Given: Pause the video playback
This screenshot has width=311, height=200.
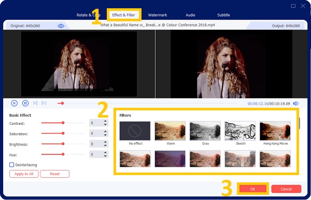Looking at the screenshot, I should click(x=15, y=103).
